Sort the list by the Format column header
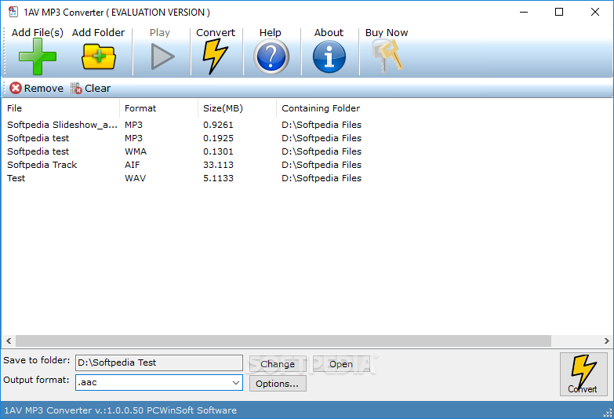This screenshot has height=419, width=614. 158,108
